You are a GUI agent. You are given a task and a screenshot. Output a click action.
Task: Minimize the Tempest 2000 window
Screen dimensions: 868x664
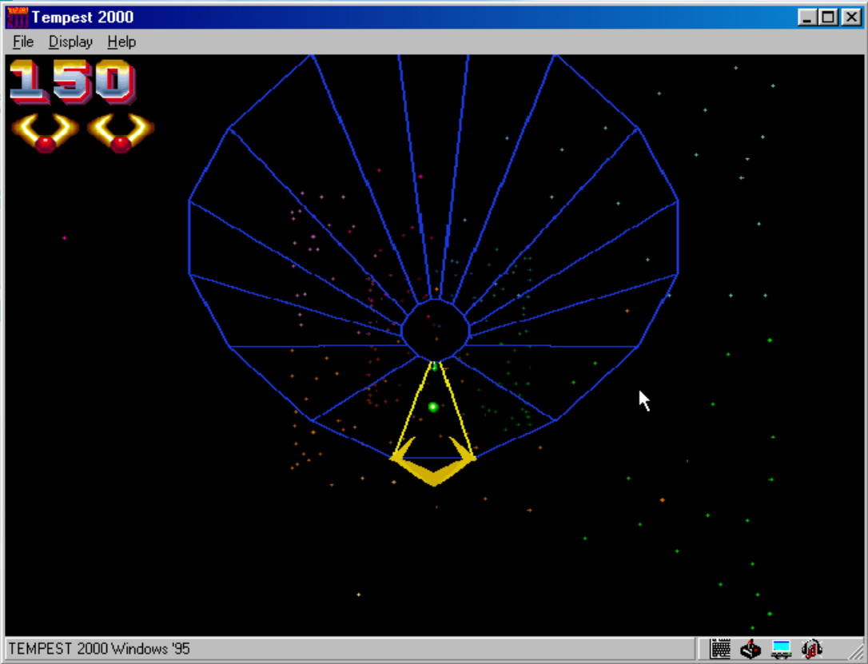click(x=808, y=17)
